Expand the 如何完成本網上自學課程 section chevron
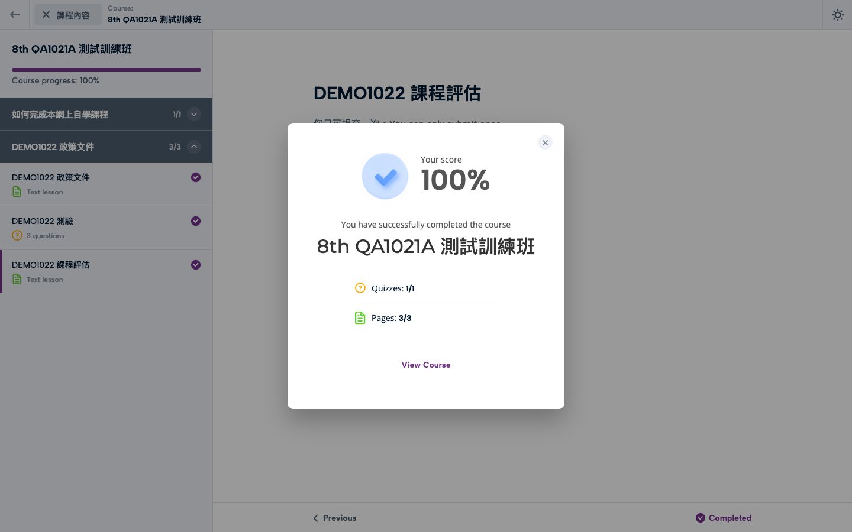Screen dimensions: 852x532 coord(194,114)
